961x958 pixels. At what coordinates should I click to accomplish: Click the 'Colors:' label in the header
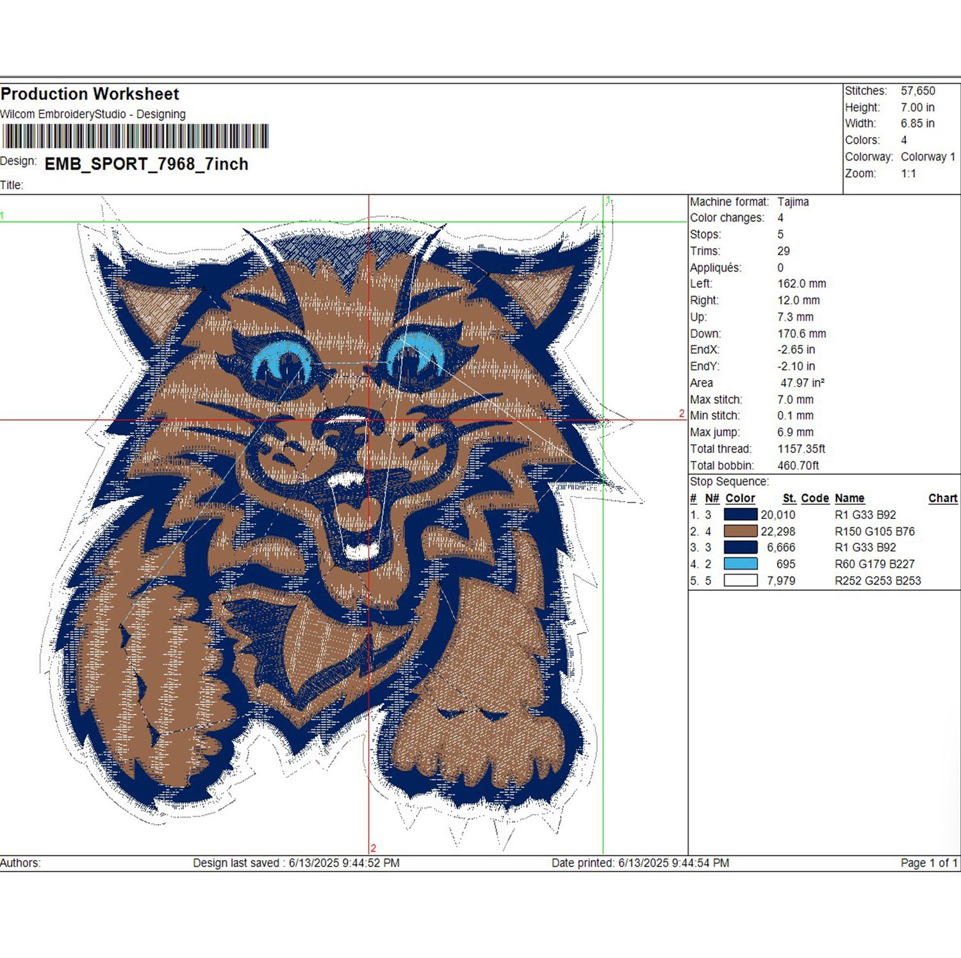[x=862, y=140]
